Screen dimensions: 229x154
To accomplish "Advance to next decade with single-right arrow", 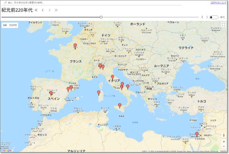I will (49, 10).
